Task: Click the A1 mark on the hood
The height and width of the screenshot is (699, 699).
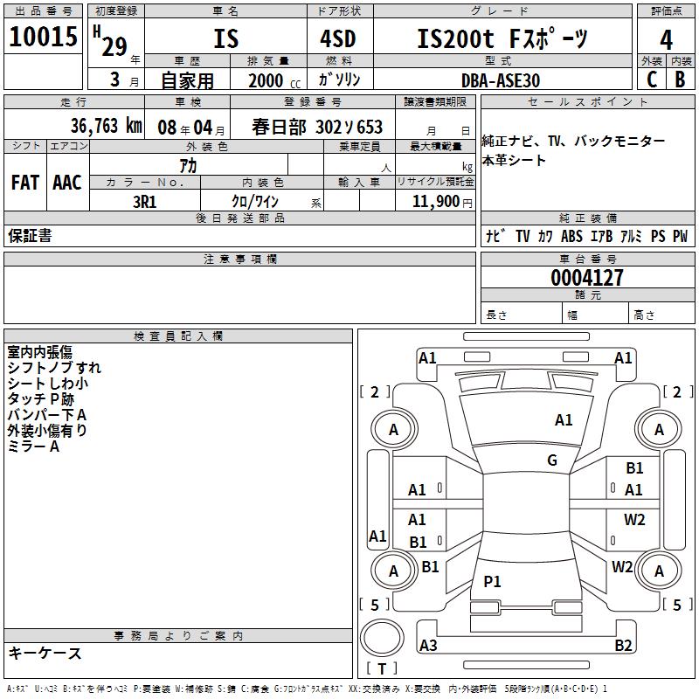Action: [x=564, y=420]
